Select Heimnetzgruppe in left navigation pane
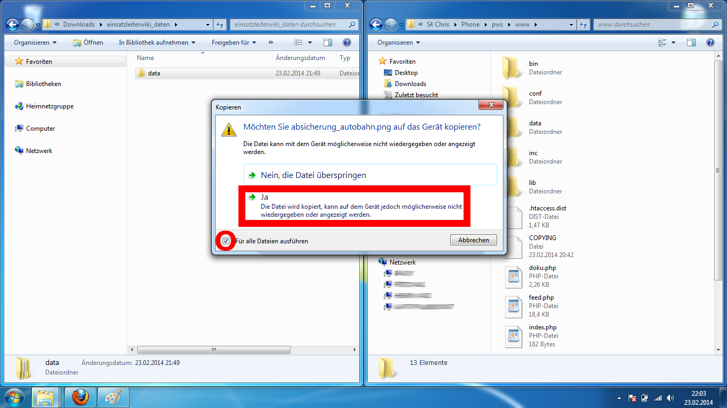 [49, 106]
